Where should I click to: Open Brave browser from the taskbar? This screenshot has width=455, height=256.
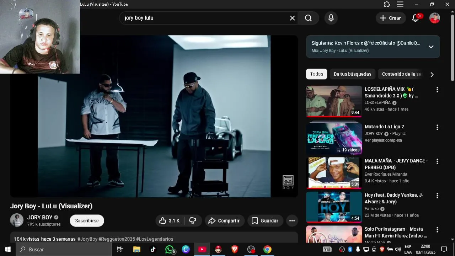[235, 250]
